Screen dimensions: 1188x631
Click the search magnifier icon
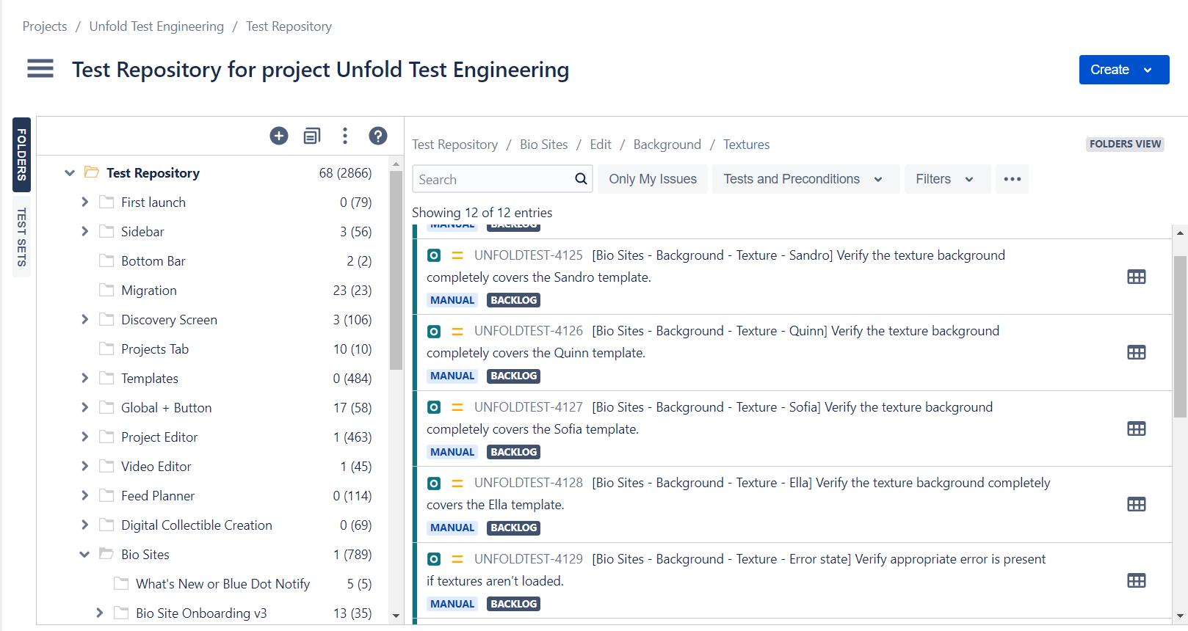pyautogui.click(x=581, y=179)
